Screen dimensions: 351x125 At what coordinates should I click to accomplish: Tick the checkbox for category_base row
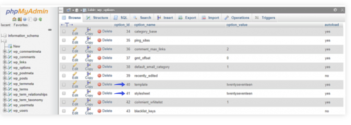pyautogui.click(x=64, y=32)
